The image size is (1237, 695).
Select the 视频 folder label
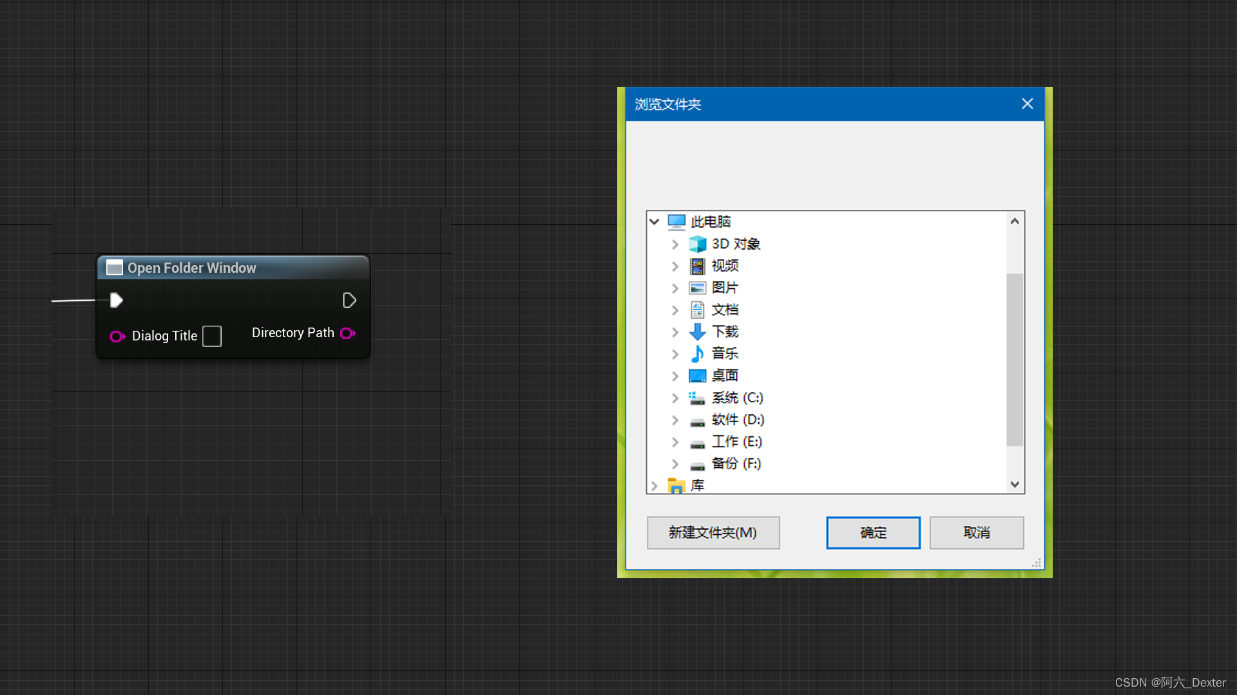point(725,266)
